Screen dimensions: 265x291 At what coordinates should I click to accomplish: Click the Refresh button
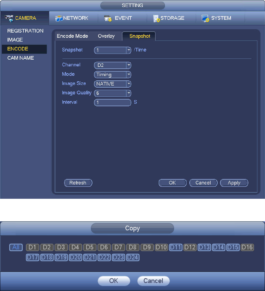pos(78,183)
